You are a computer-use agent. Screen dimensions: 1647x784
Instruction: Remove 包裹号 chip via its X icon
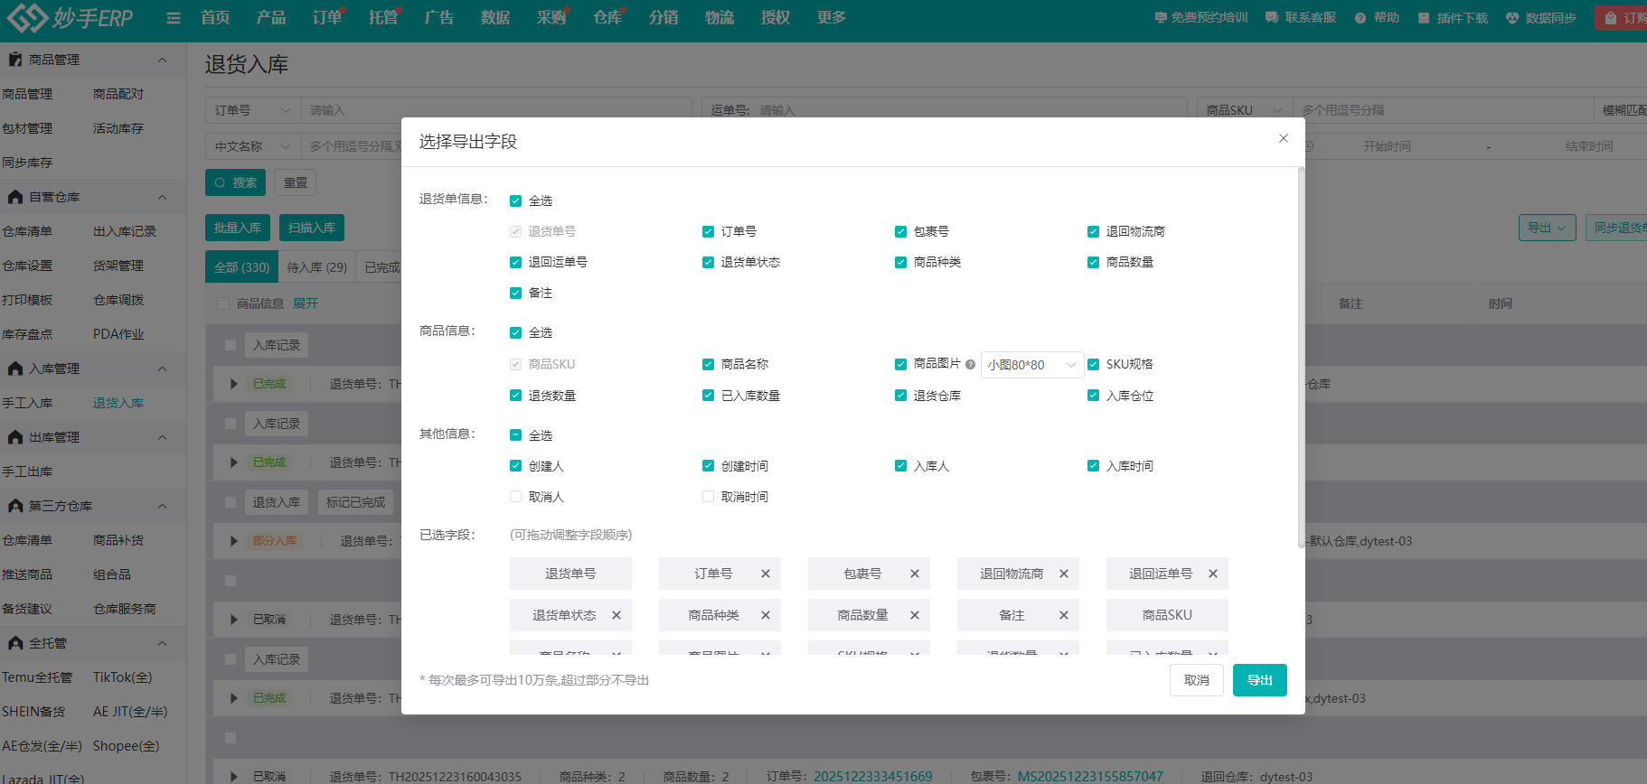915,574
